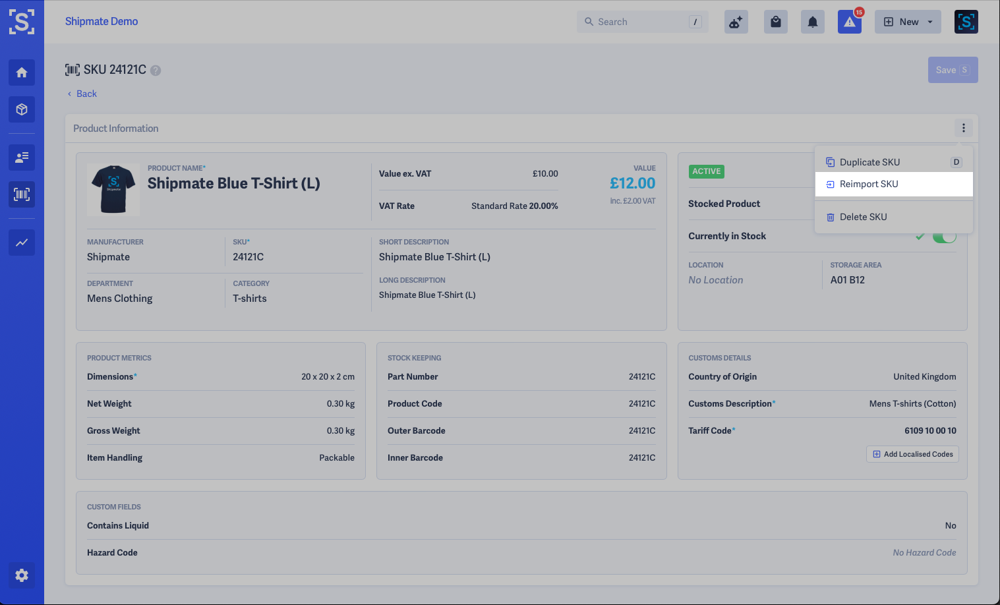Screen dimensions: 1000x605
Task: Go Back to the previous page
Action: tap(82, 94)
